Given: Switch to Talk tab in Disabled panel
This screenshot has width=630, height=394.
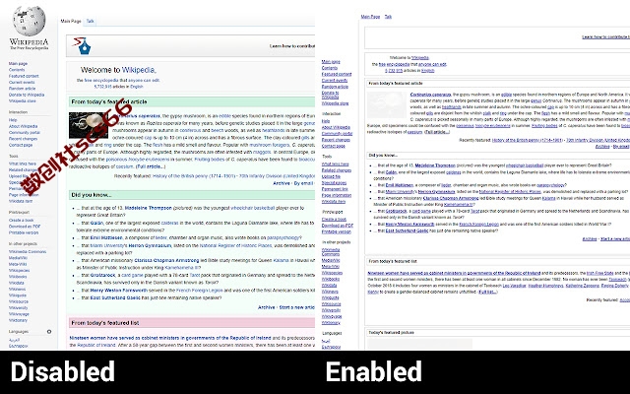Looking at the screenshot, I should [90, 21].
